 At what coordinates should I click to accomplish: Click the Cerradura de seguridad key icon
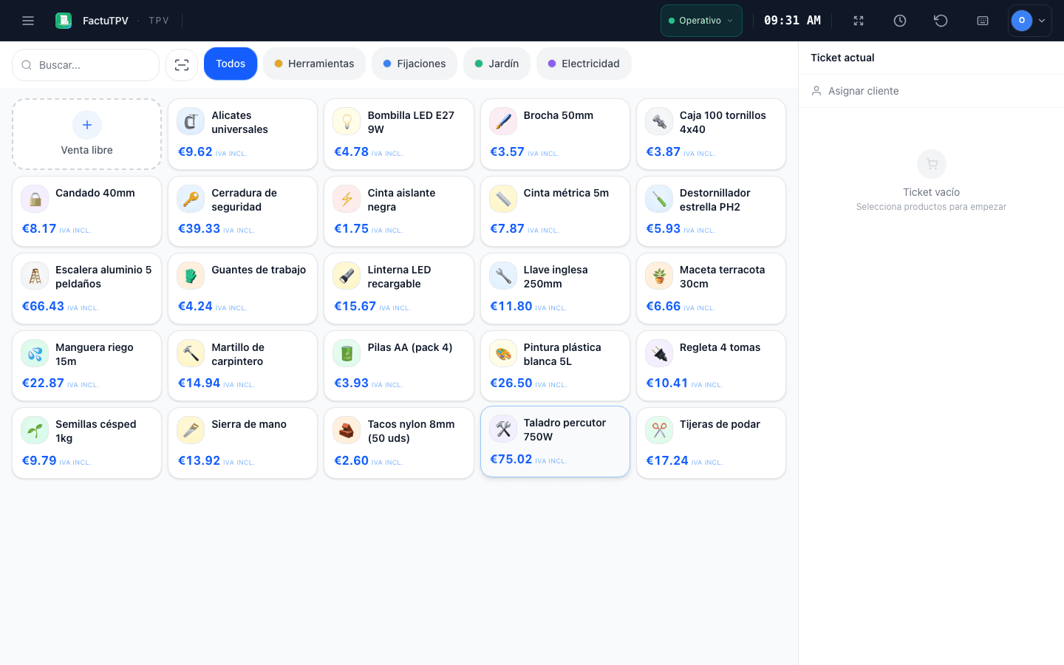pos(191,199)
